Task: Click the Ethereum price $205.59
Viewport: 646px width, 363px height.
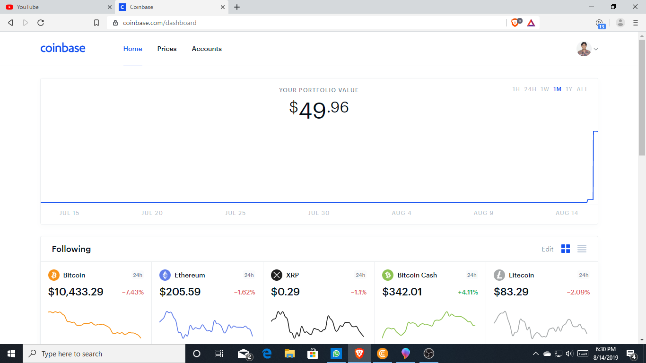Action: pyautogui.click(x=180, y=292)
